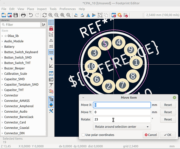Reset the Move X value
This screenshot has height=149, width=180.
click(x=168, y=105)
